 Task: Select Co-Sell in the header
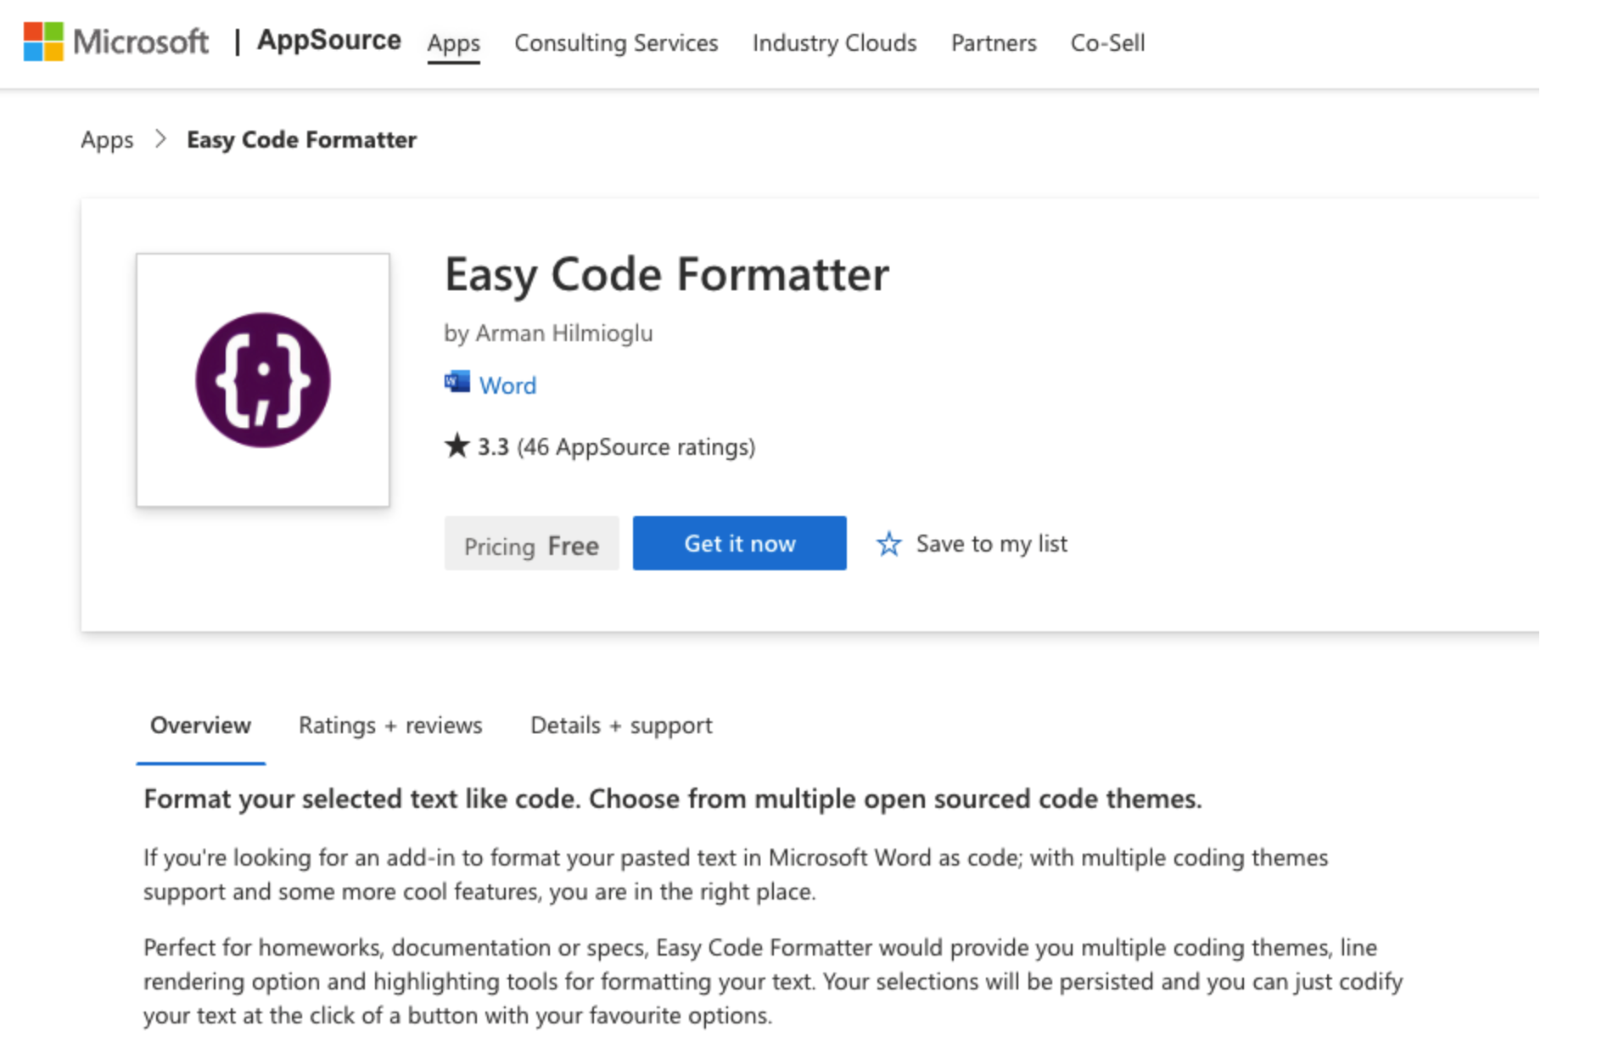pos(1107,42)
